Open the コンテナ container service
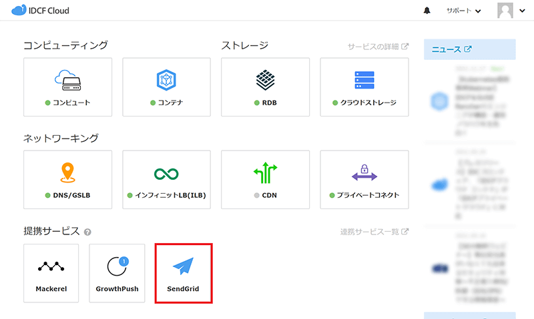 coord(166,87)
